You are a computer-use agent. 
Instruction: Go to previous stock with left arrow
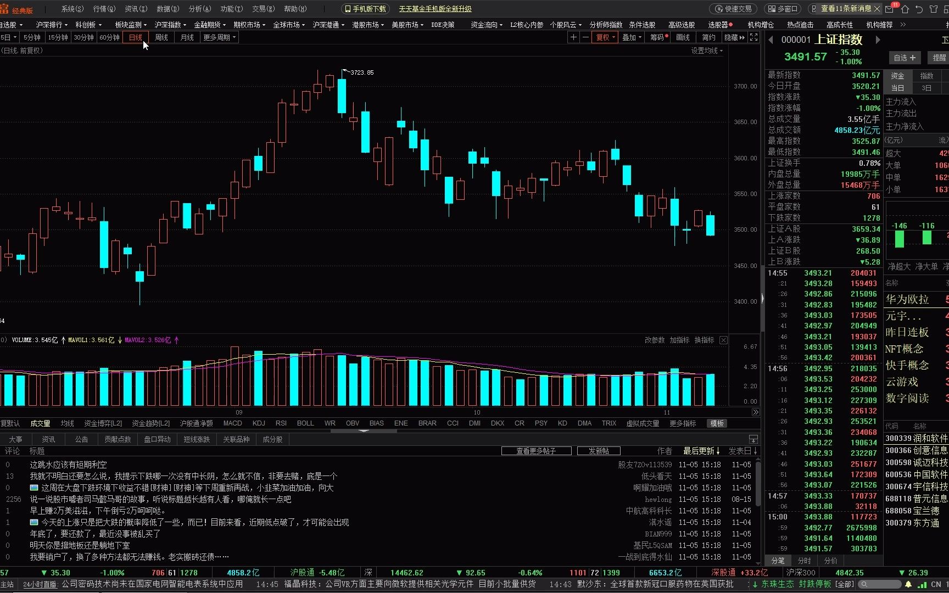(771, 40)
